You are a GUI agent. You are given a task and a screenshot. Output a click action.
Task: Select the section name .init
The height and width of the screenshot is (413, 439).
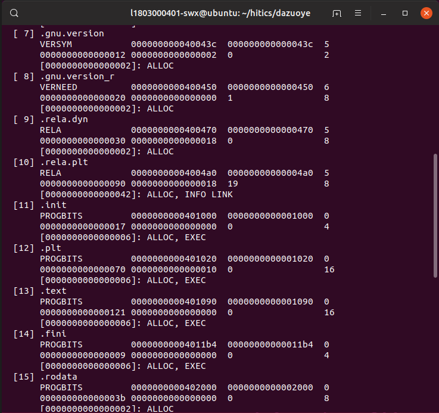(x=53, y=205)
